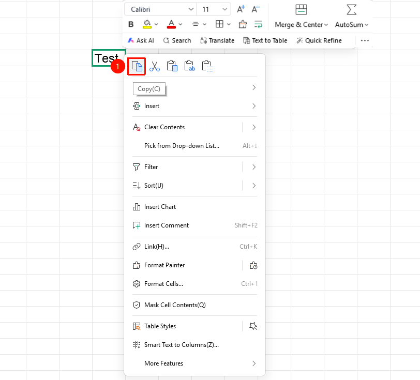Click the Paste as Values icon
This screenshot has width=420, height=380.
[190, 66]
